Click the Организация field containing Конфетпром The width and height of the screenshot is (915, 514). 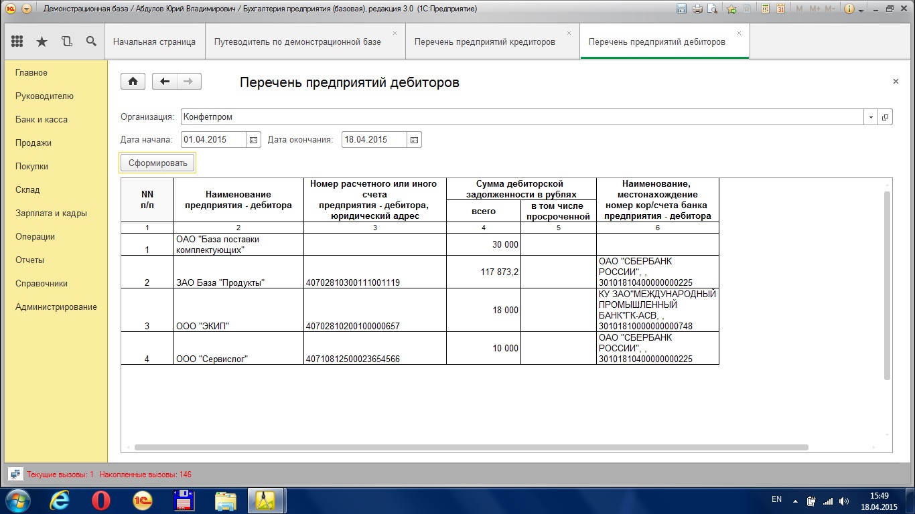522,116
